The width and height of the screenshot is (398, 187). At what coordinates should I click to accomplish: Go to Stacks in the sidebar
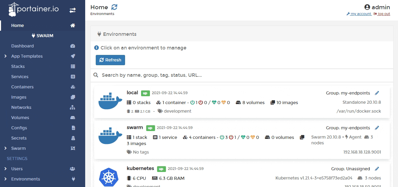[18, 67]
